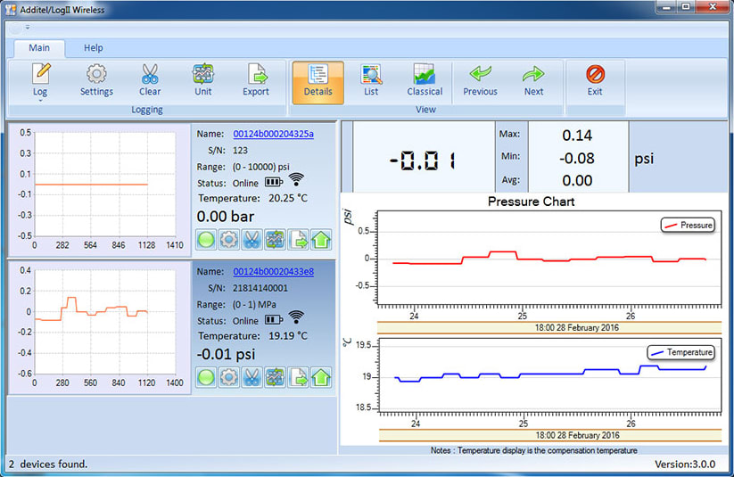The width and height of the screenshot is (734, 477).
Task: Click the Range (0 - 1) MPa text
Action: click(x=255, y=304)
